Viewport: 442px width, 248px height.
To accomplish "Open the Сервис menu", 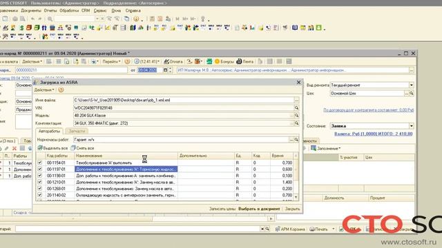I will tap(100, 10).
